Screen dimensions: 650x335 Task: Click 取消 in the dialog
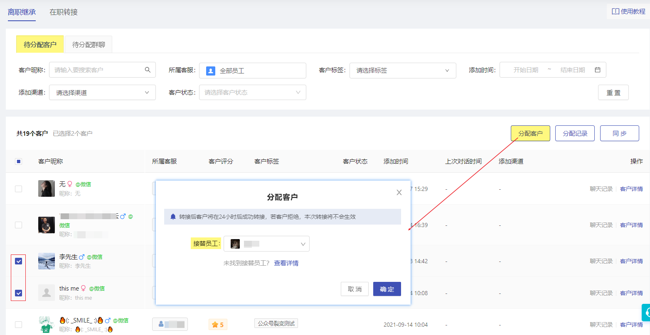point(355,289)
